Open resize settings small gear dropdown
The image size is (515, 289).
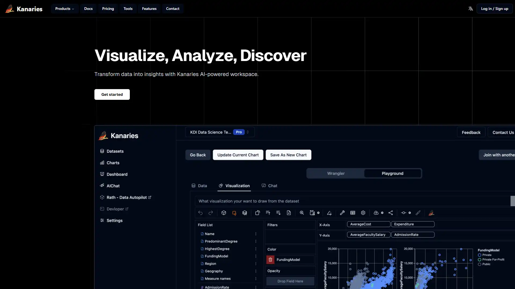pyautogui.click(x=318, y=213)
